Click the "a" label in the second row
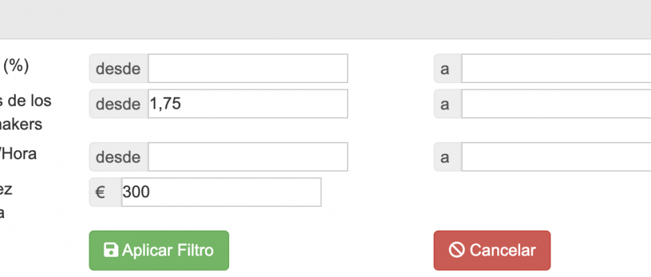 [x=446, y=104]
